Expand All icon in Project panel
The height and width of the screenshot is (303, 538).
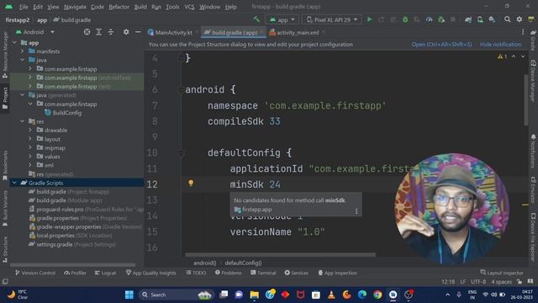pyautogui.click(x=98, y=32)
